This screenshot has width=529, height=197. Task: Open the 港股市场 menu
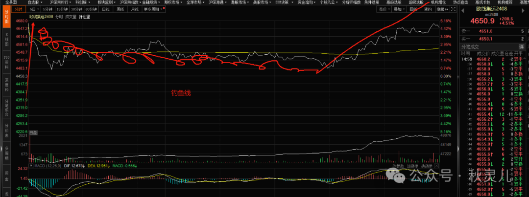pyautogui.click(x=239, y=2)
